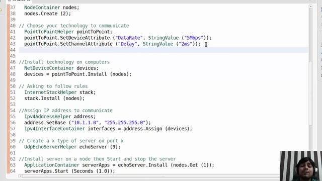Viewport: 322px width, 181px height.
Task: Click the line "NodeContainer nodes;"
Action: (x=51, y=8)
